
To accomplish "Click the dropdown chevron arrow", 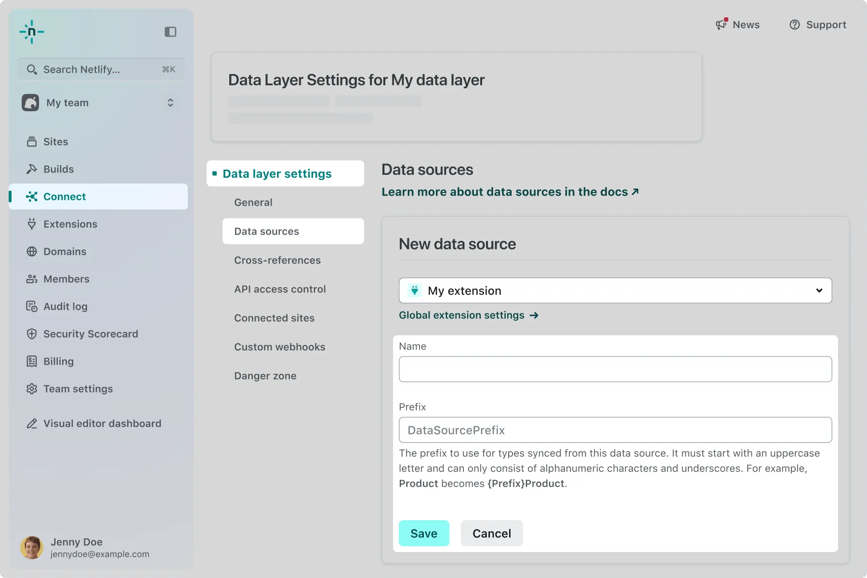I will [819, 290].
